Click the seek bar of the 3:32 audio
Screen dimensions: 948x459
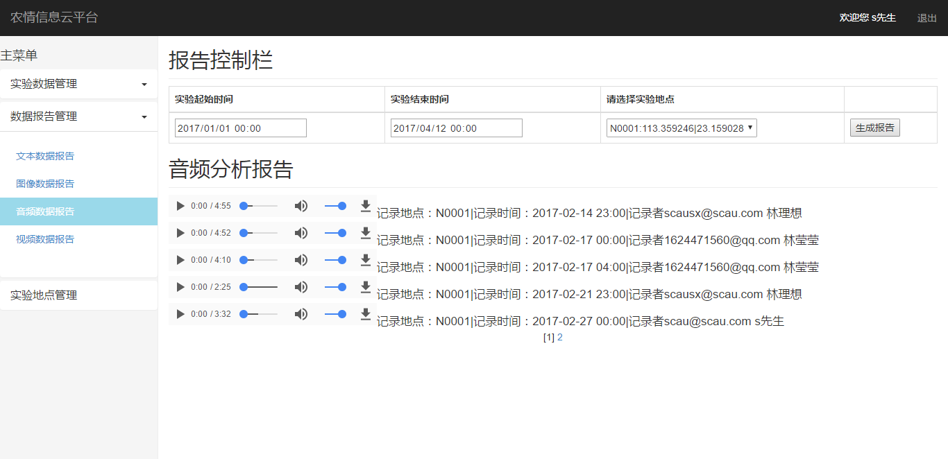tap(259, 314)
